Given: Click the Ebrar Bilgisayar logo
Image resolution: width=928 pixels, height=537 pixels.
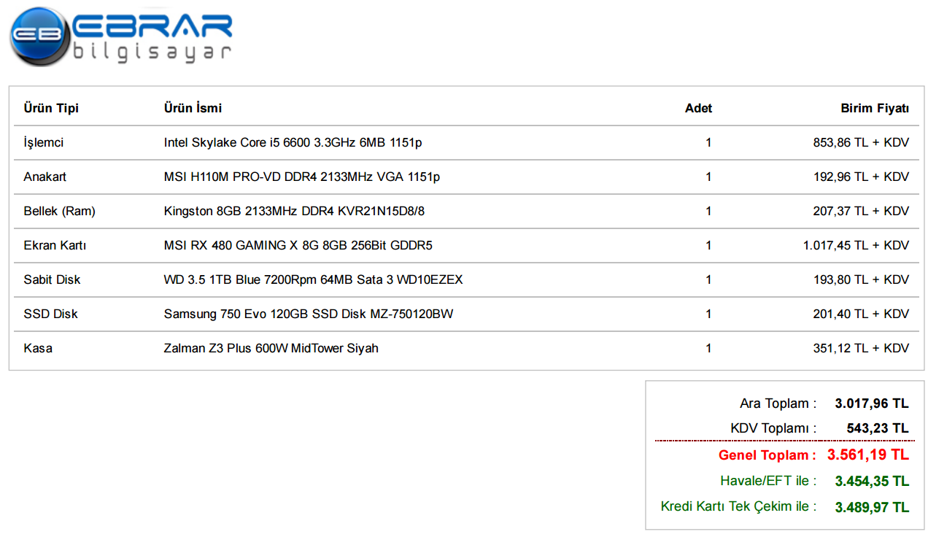Looking at the screenshot, I should 122,36.
